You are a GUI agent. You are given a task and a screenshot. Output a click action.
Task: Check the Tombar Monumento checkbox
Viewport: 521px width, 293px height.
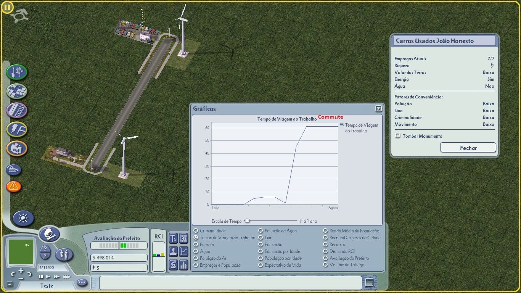coord(398,136)
